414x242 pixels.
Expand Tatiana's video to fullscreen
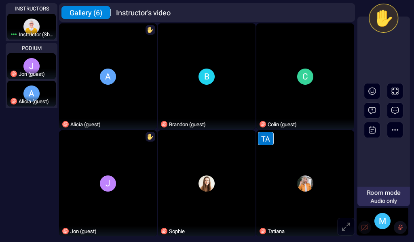click(346, 226)
